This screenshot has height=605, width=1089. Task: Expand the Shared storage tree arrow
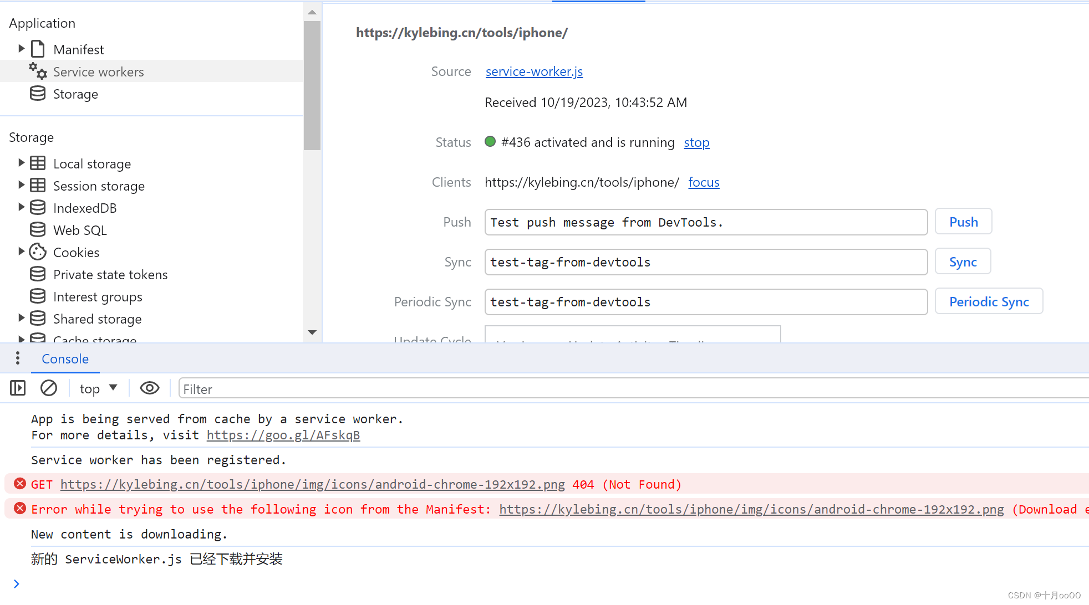pos(21,318)
